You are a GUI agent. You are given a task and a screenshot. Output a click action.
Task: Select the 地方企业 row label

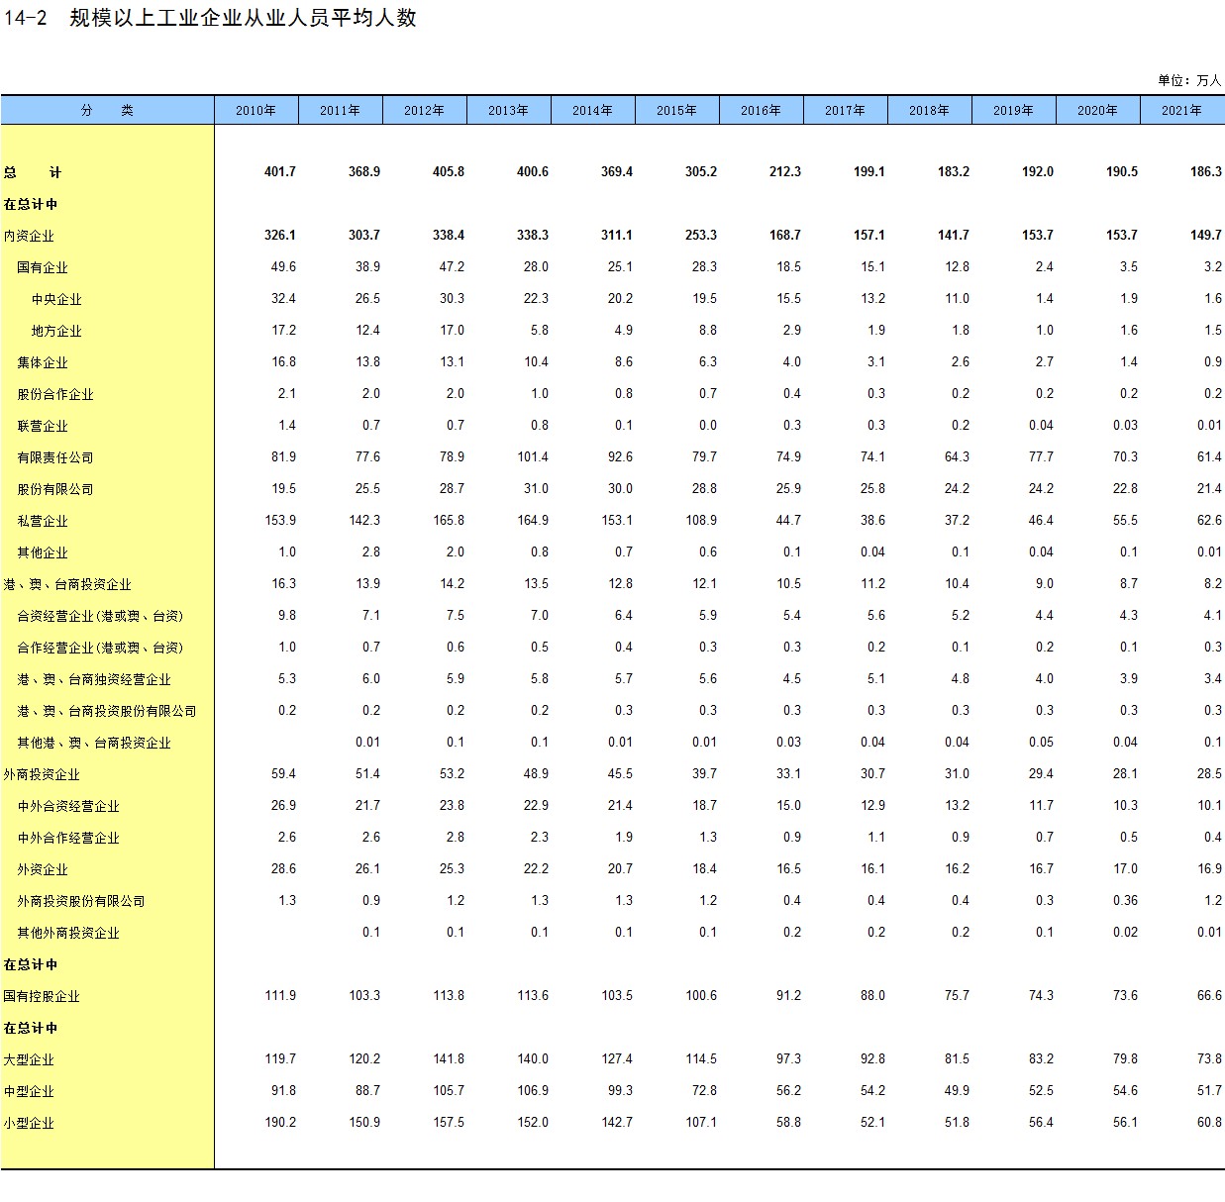pos(56,331)
